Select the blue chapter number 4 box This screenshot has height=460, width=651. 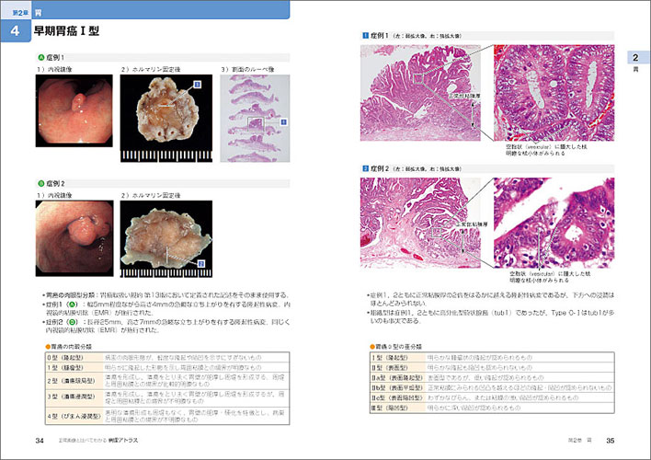pos(16,32)
